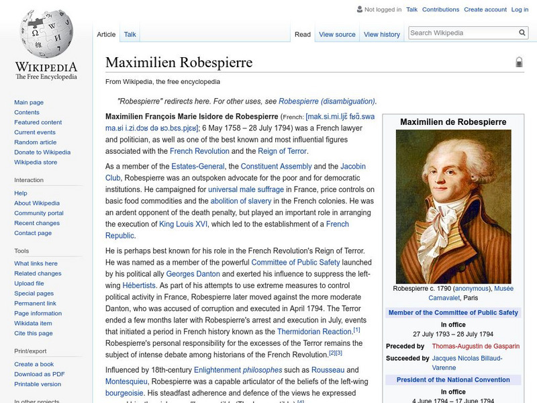The height and width of the screenshot is (403, 537).
Task: Open Special pages link
Action: pos(34,293)
